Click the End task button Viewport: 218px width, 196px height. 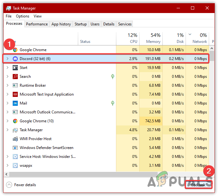tap(198, 185)
